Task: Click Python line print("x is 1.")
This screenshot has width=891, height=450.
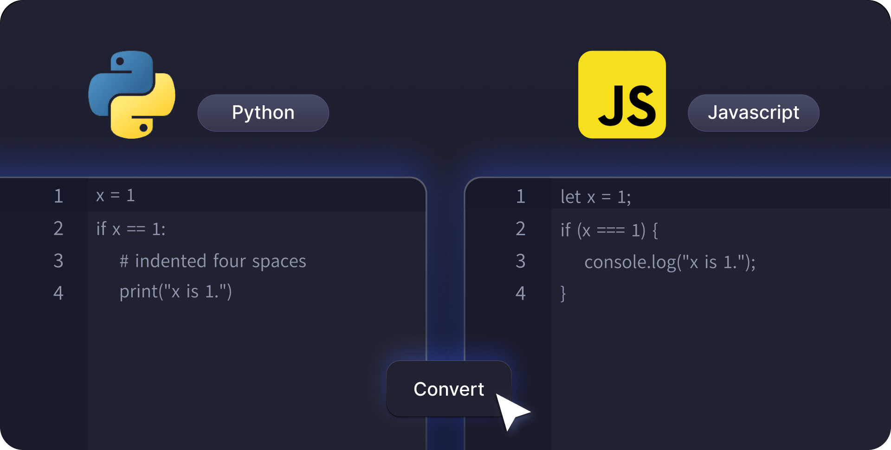Action: 176,291
